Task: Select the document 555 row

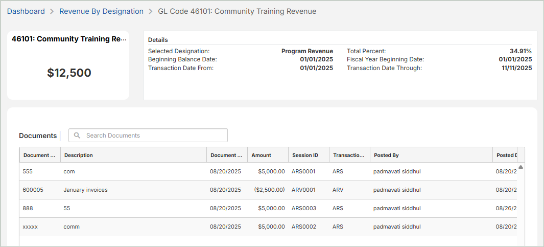Action: [28, 171]
